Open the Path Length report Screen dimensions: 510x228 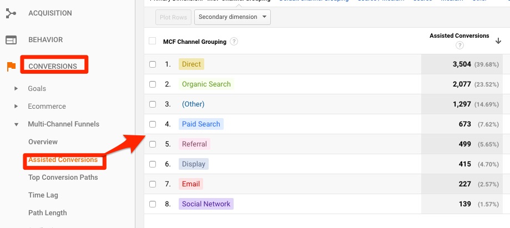pos(48,212)
